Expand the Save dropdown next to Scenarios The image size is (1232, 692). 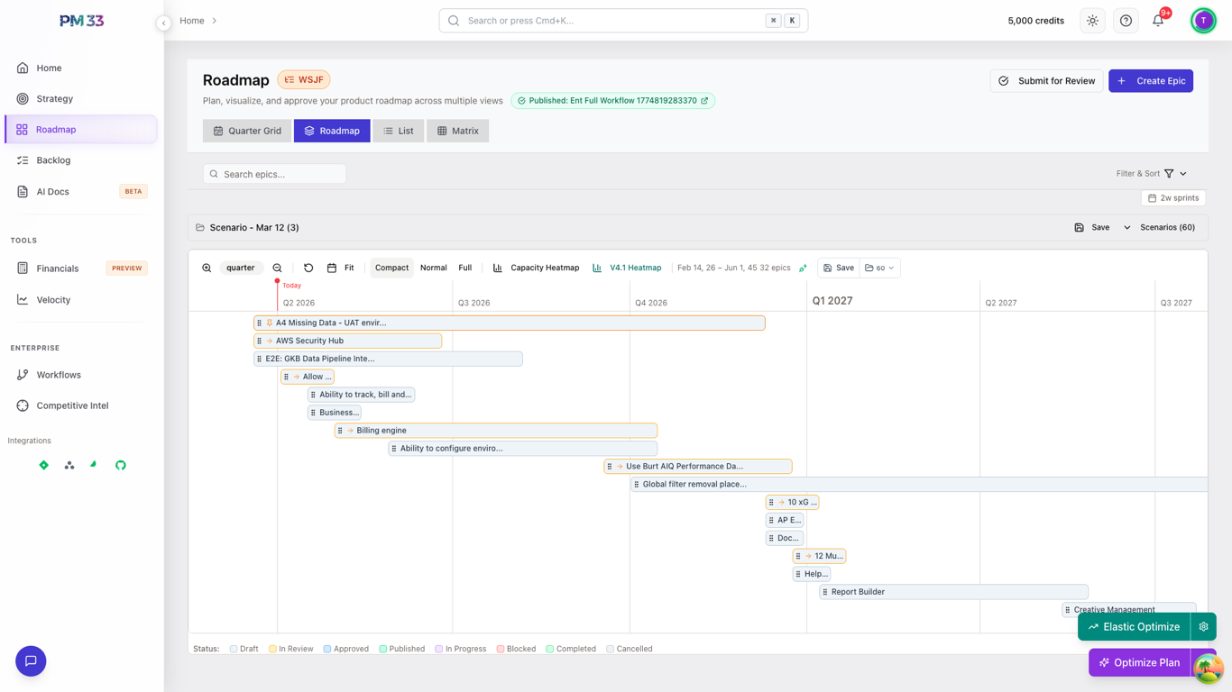coord(1126,227)
